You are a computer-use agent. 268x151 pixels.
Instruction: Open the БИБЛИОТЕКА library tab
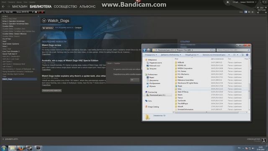pyautogui.click(x=41, y=7)
